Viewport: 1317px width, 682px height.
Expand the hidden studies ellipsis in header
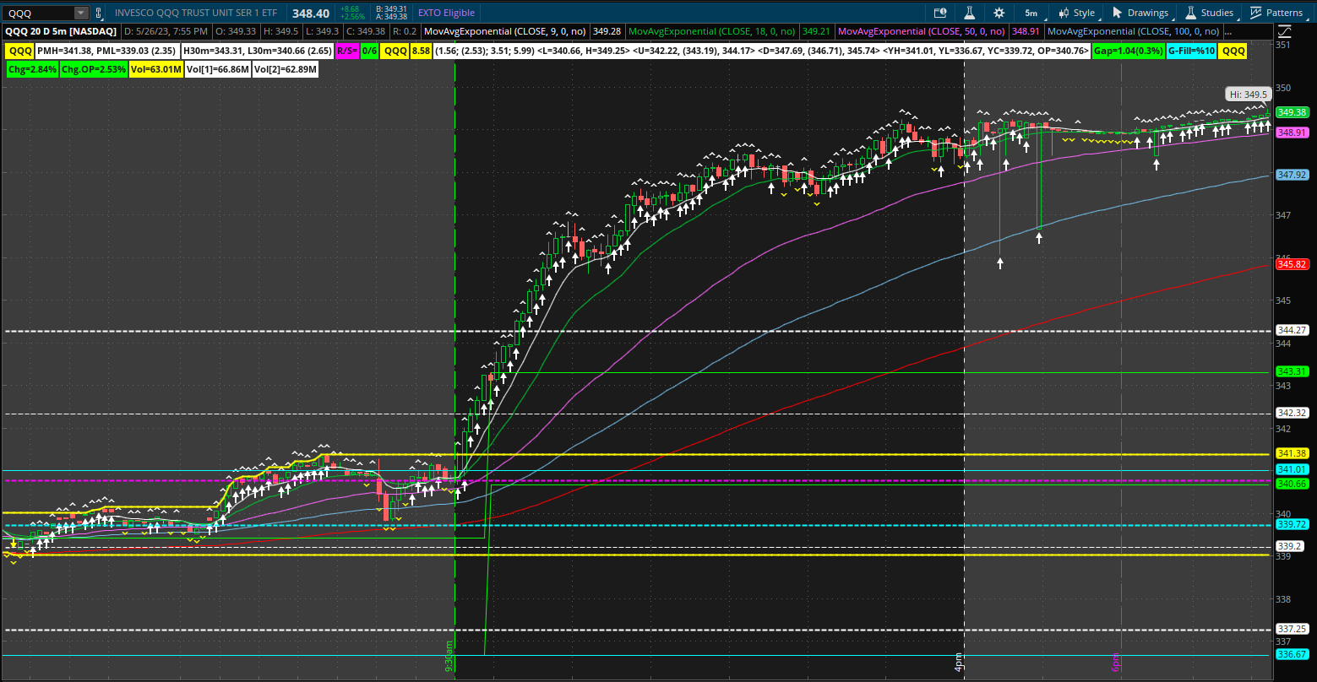tap(1227, 31)
